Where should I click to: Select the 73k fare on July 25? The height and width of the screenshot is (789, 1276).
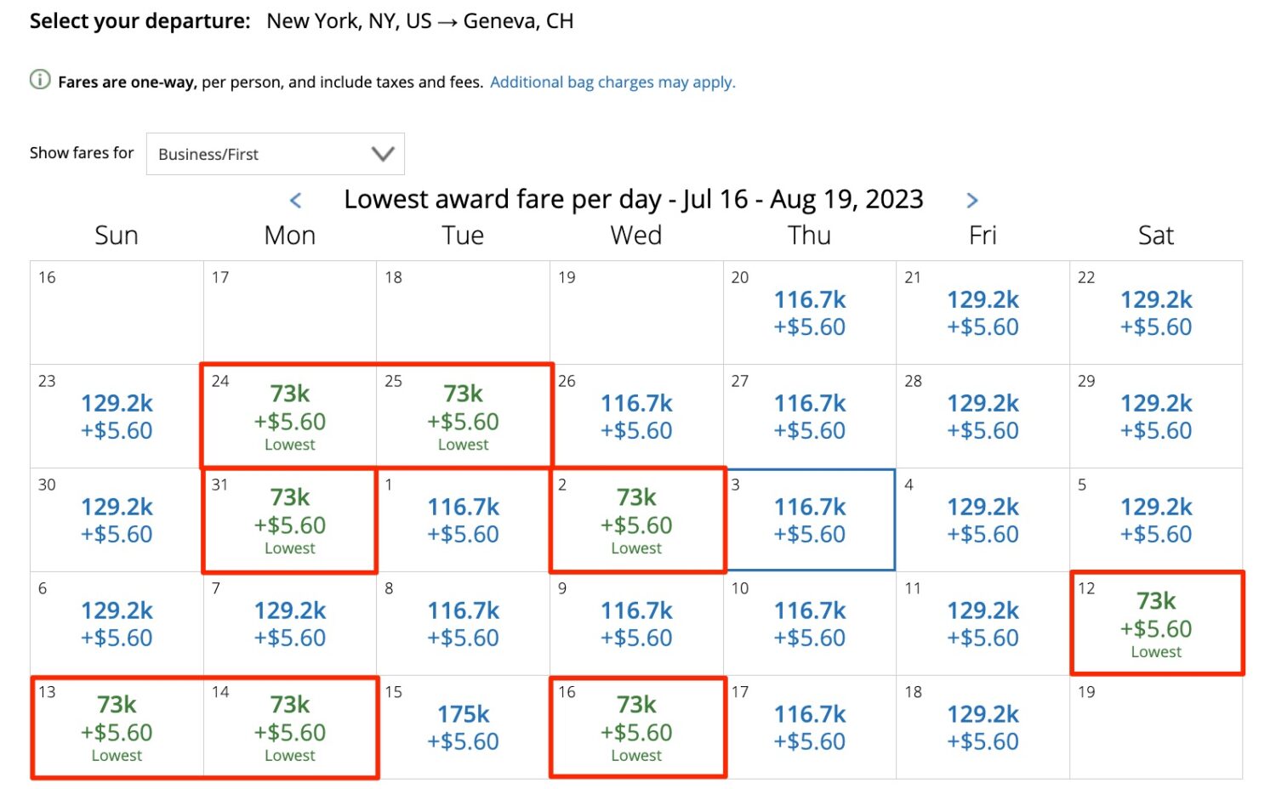coord(463,417)
